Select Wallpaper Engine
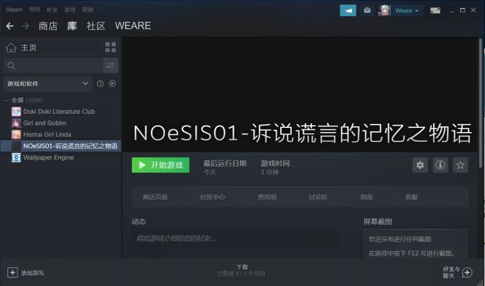 pyautogui.click(x=48, y=157)
